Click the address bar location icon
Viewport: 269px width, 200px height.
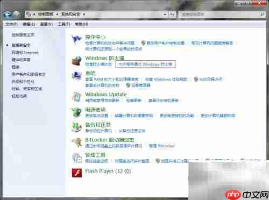tap(29, 15)
